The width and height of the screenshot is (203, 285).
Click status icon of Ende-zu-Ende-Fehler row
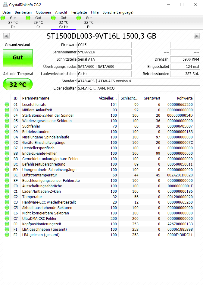[7, 154]
